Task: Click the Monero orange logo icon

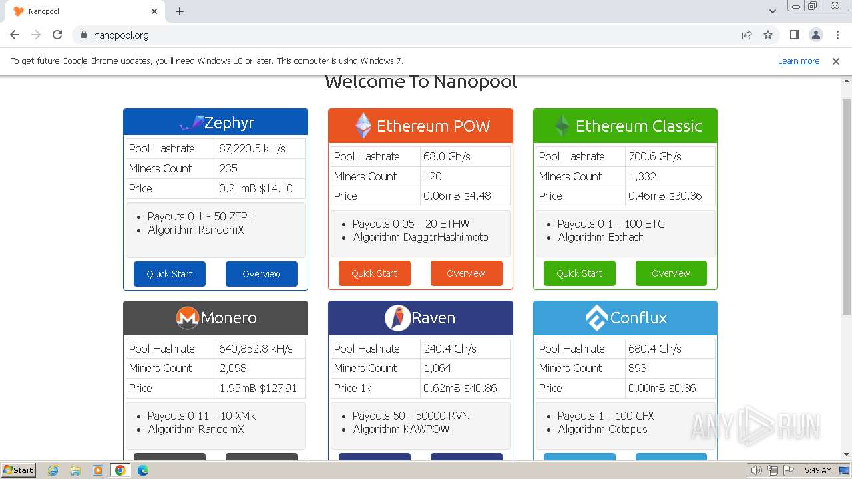Action: coord(188,318)
